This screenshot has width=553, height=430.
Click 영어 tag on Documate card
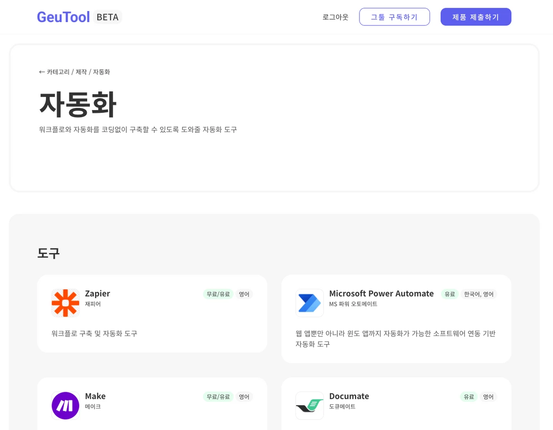point(488,397)
